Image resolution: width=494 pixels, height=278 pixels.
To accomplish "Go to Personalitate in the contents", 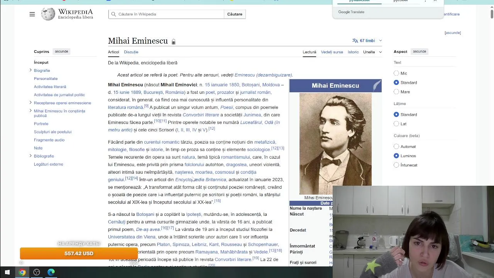I will [x=46, y=78].
